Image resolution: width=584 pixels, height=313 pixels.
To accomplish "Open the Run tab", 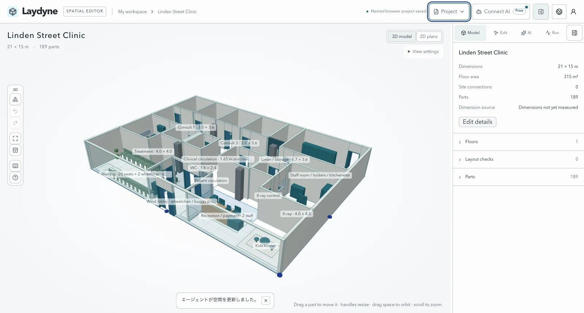I will click(x=552, y=33).
